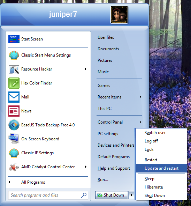Screen dimensions: 191x206
Task: Expand the Resource Hacker submenu arrow
Action: [86, 69]
